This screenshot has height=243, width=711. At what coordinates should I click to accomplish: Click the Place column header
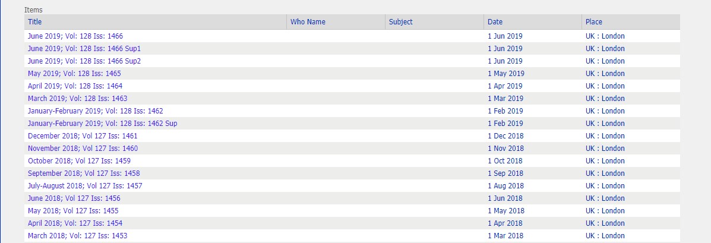pos(594,22)
